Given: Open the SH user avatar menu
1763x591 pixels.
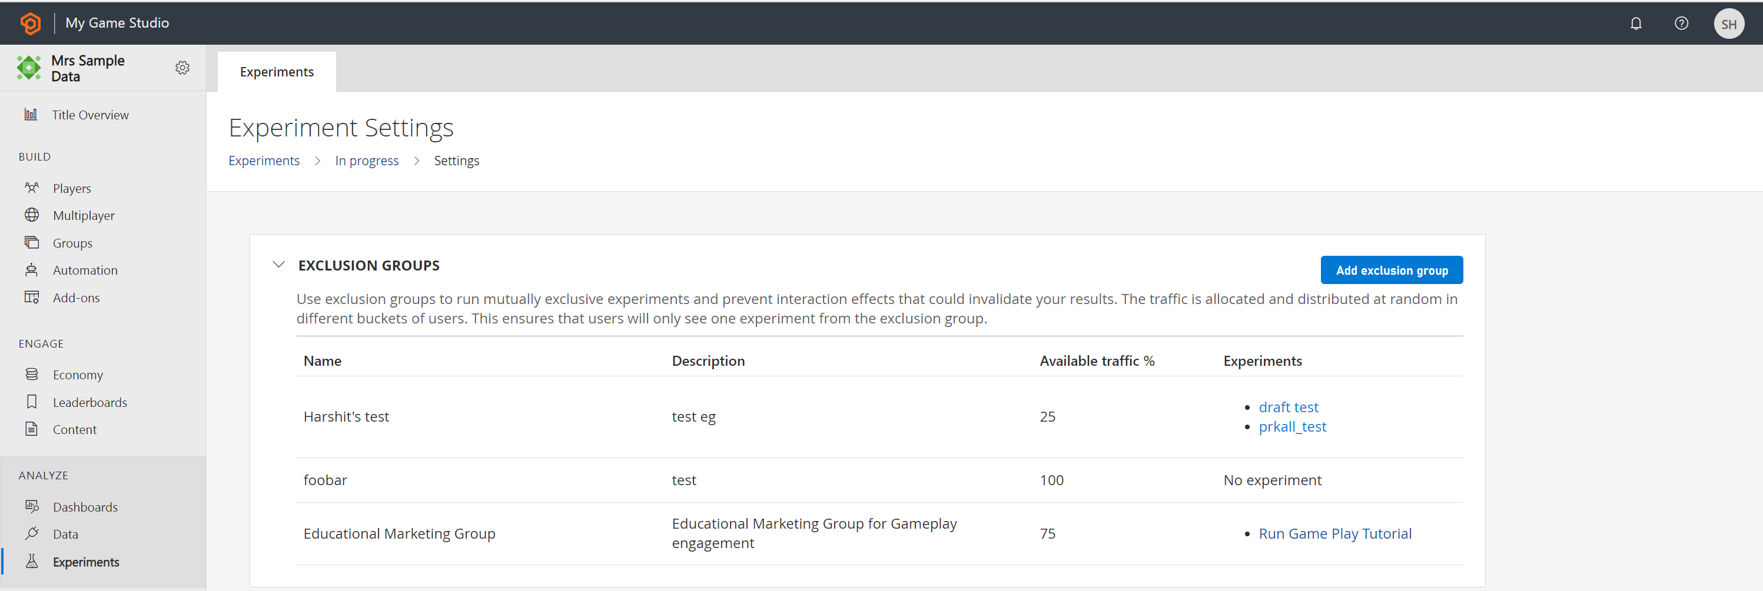Looking at the screenshot, I should (x=1729, y=24).
